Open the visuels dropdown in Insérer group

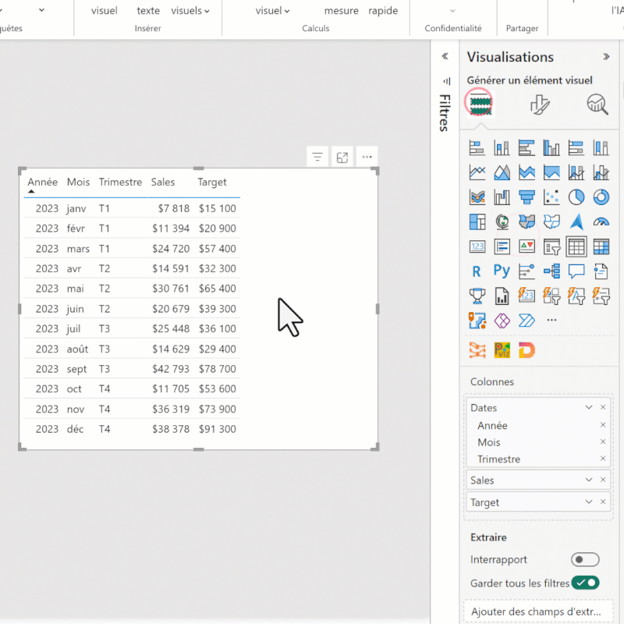(190, 11)
